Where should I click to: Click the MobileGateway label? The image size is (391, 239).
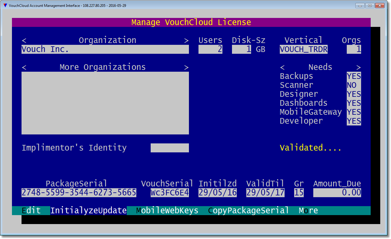[311, 112]
